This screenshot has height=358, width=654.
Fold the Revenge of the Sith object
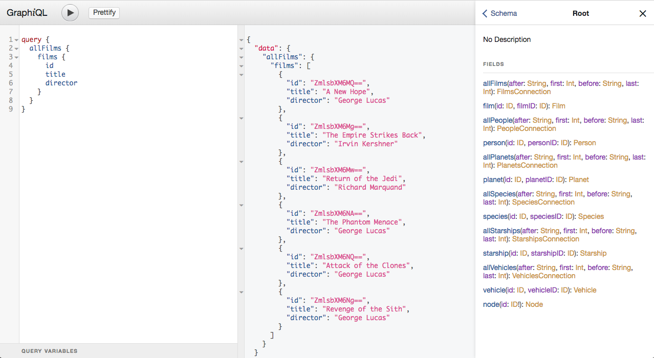click(x=241, y=292)
